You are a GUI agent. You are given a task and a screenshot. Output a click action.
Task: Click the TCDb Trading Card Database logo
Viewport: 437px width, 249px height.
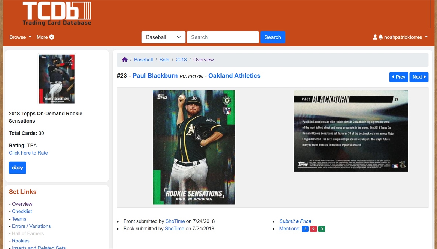[57, 14]
